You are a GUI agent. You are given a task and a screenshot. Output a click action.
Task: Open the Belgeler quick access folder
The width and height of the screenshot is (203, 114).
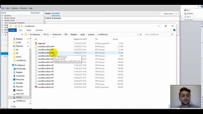pyautogui.click(x=19, y=39)
